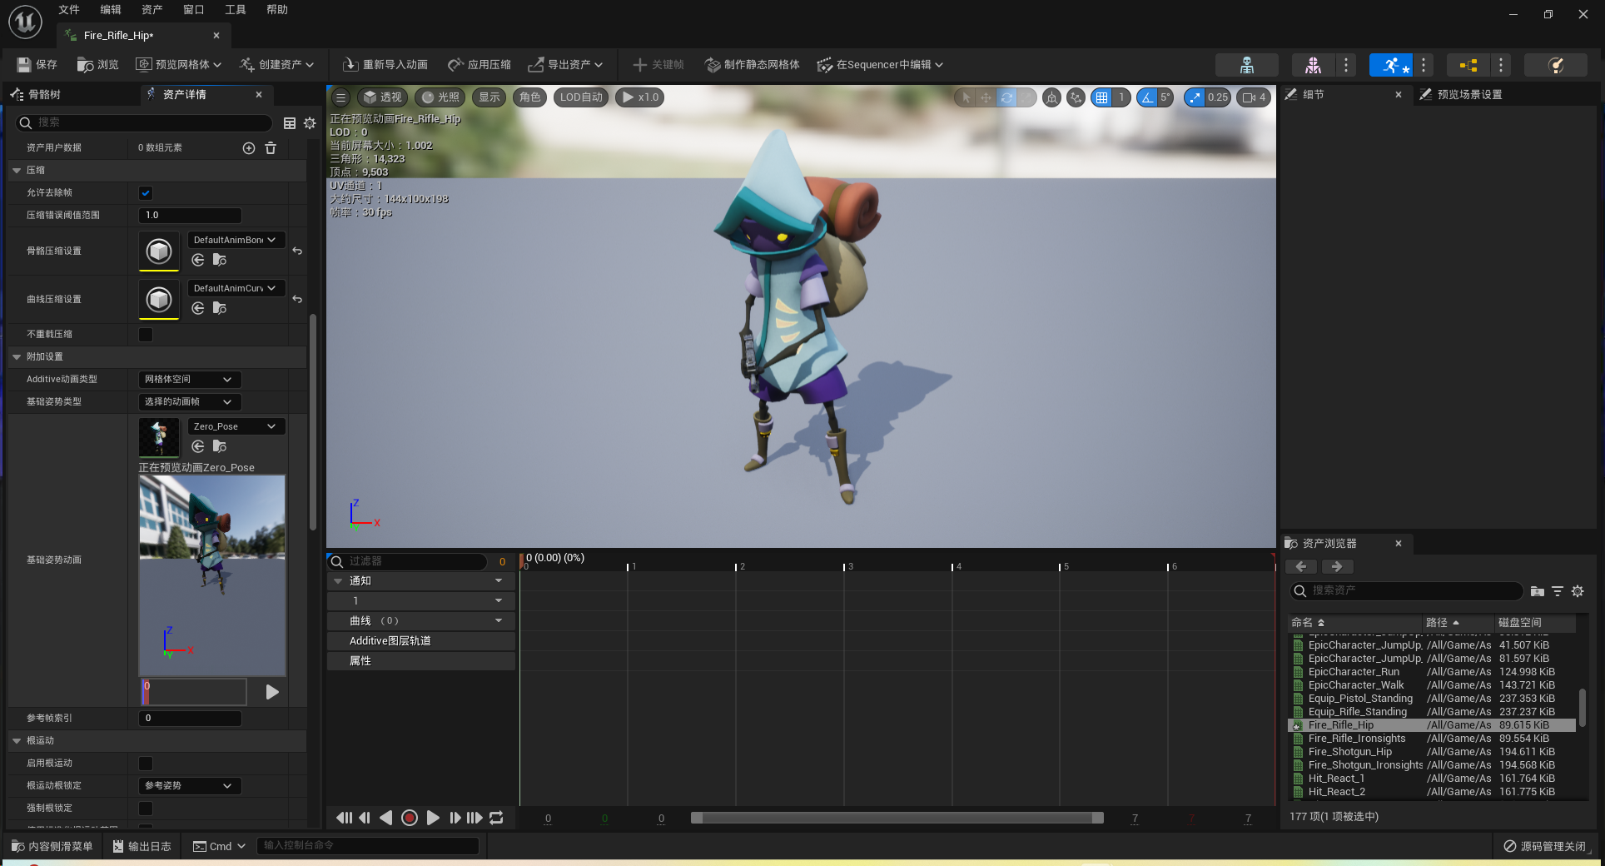Delete all asset user data elements
The width and height of the screenshot is (1605, 866).
click(271, 147)
